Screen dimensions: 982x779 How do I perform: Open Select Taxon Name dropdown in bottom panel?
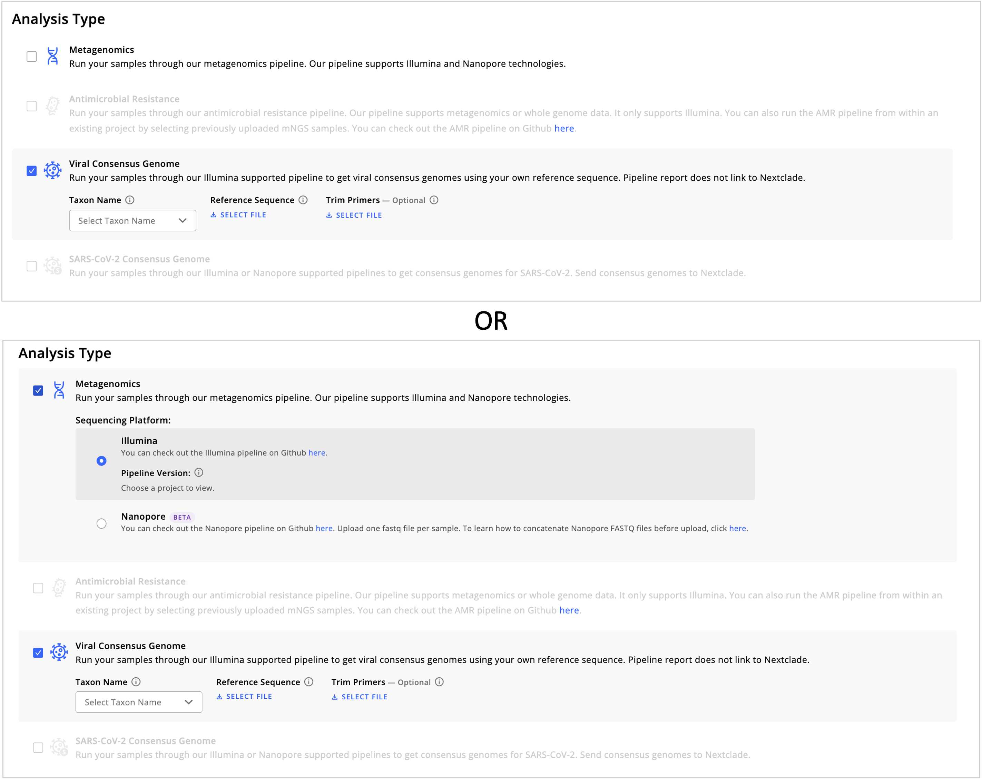139,702
